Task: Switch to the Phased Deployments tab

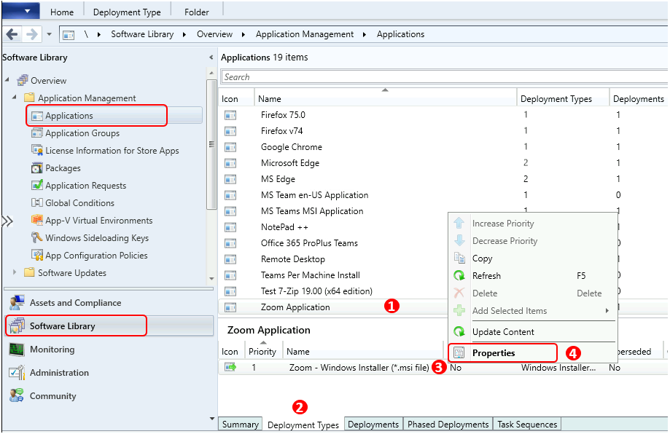Action: 448,425
